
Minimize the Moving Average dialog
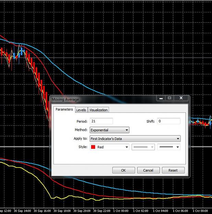click(161, 98)
